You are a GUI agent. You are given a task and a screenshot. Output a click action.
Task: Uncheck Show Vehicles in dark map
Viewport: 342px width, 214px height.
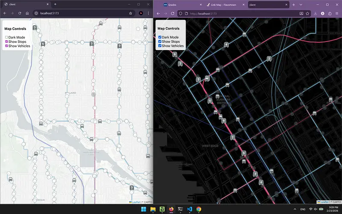point(160,46)
